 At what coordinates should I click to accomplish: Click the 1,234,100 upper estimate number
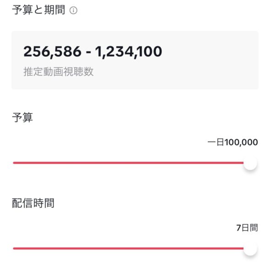coord(129,51)
